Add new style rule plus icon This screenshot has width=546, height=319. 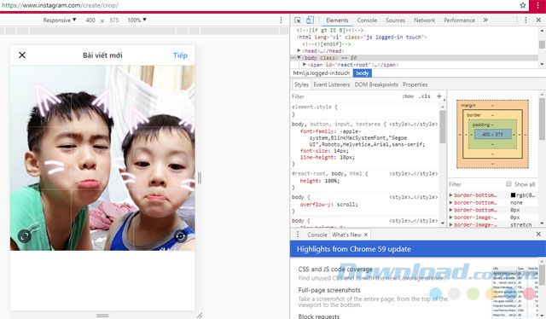[439, 96]
